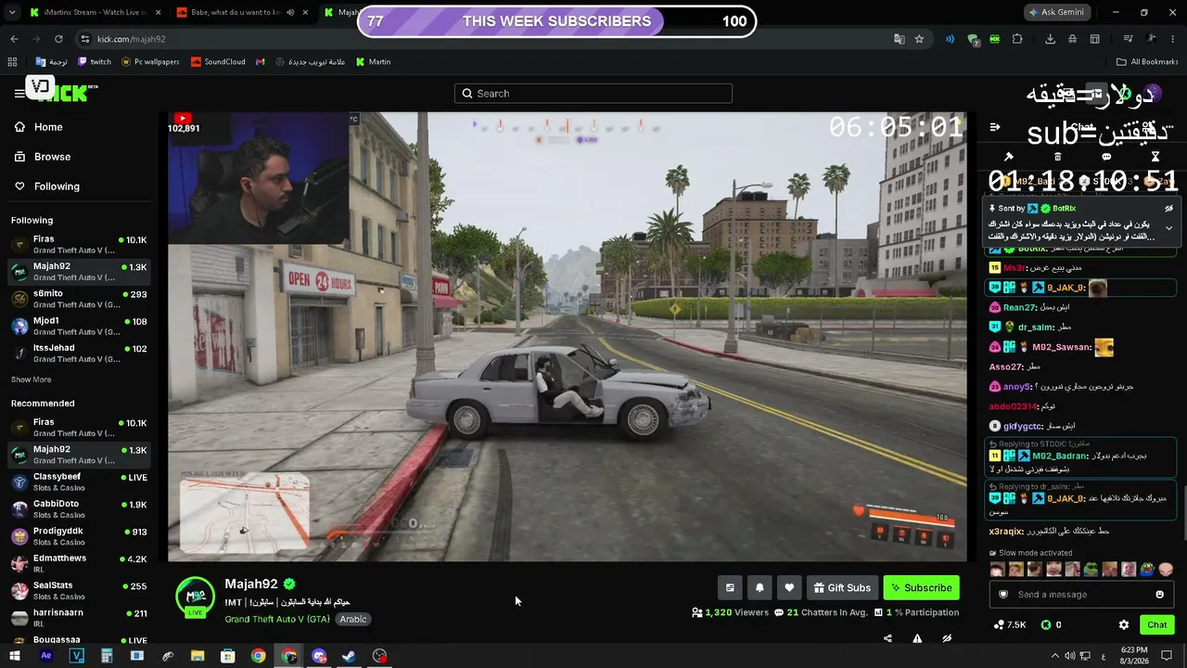Open the twitch bookmark
Image resolution: width=1187 pixels, height=668 pixels.
click(95, 62)
